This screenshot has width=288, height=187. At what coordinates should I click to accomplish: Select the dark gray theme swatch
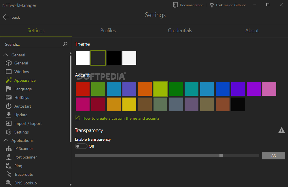(x=98, y=58)
